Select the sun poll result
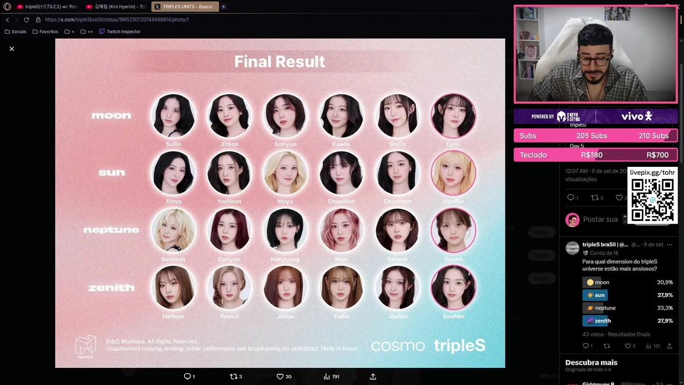684x385 pixels. coord(627,295)
